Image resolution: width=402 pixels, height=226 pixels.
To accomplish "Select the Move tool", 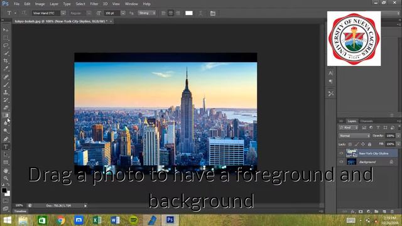I will coord(6,30).
